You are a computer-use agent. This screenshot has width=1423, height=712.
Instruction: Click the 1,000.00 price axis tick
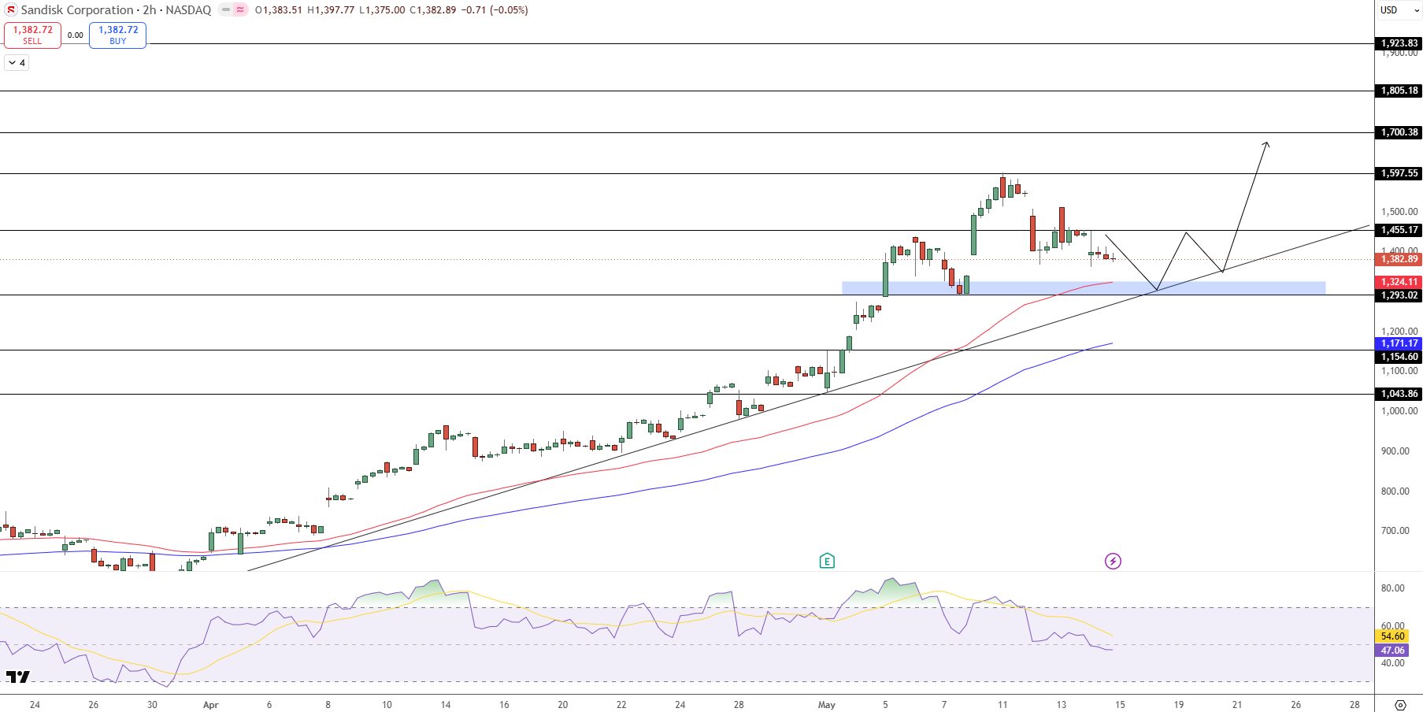pyautogui.click(x=1399, y=411)
